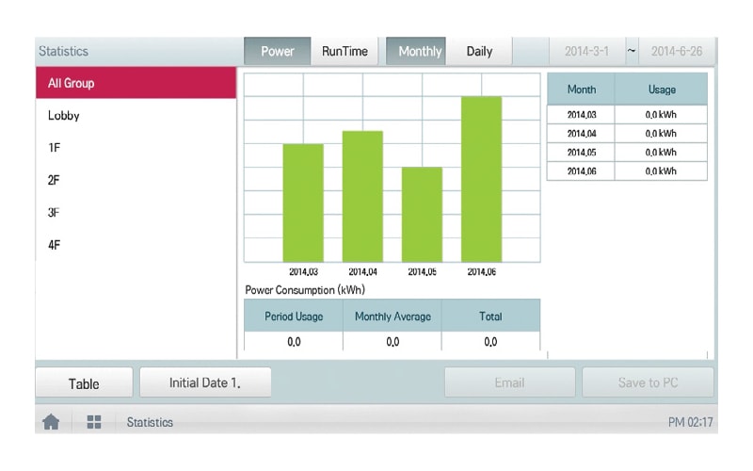Switch to Power statistics
The image size is (753, 471).
pos(277,52)
